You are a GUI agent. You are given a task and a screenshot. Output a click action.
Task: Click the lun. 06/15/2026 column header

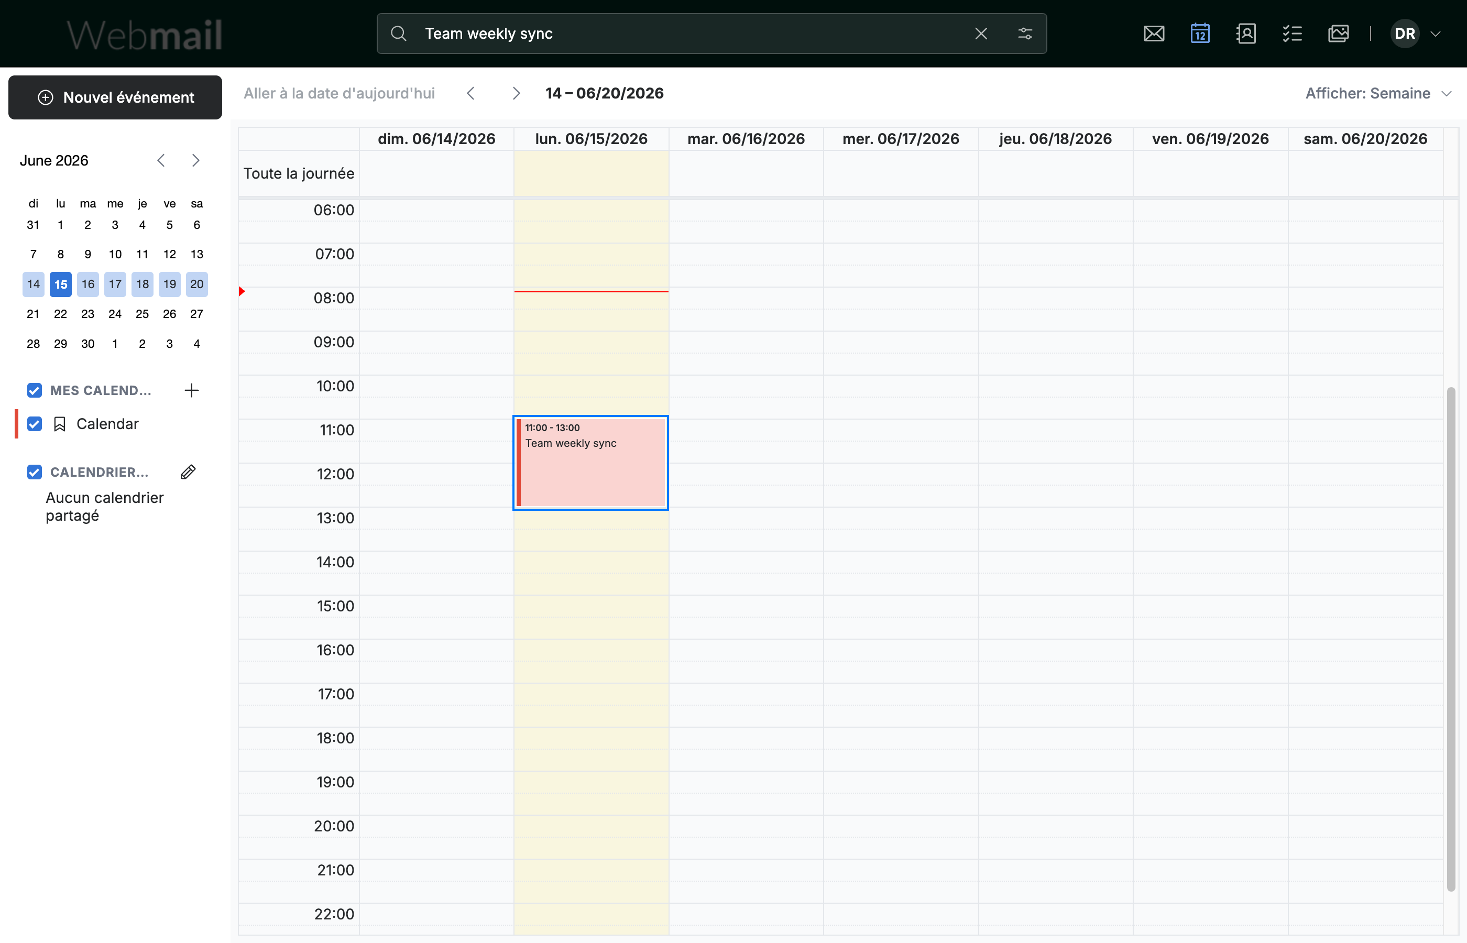(x=592, y=139)
